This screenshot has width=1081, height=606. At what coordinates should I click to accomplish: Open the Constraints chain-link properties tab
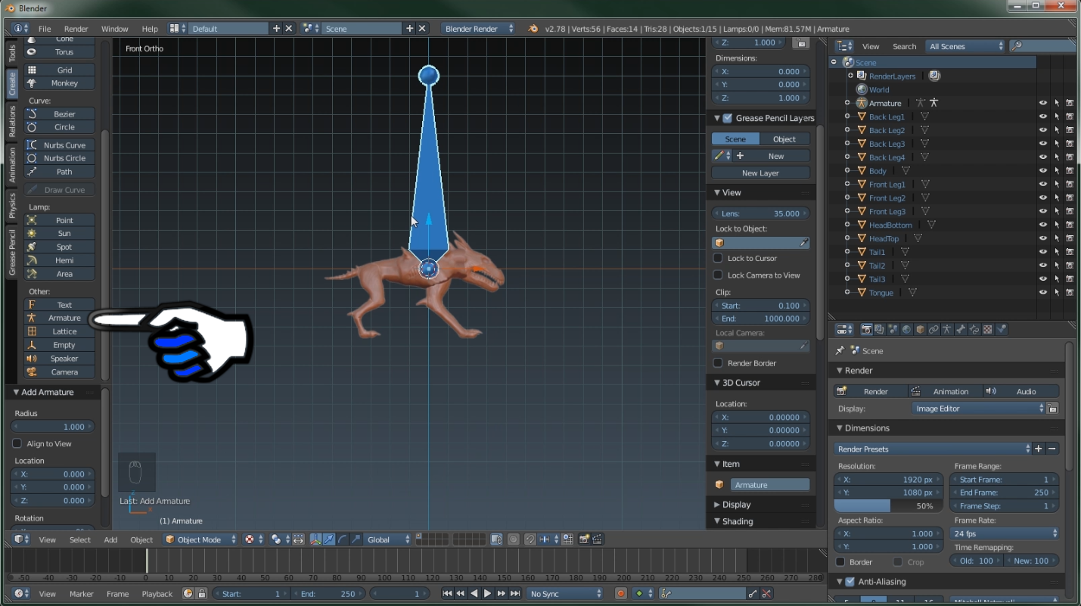coord(933,329)
